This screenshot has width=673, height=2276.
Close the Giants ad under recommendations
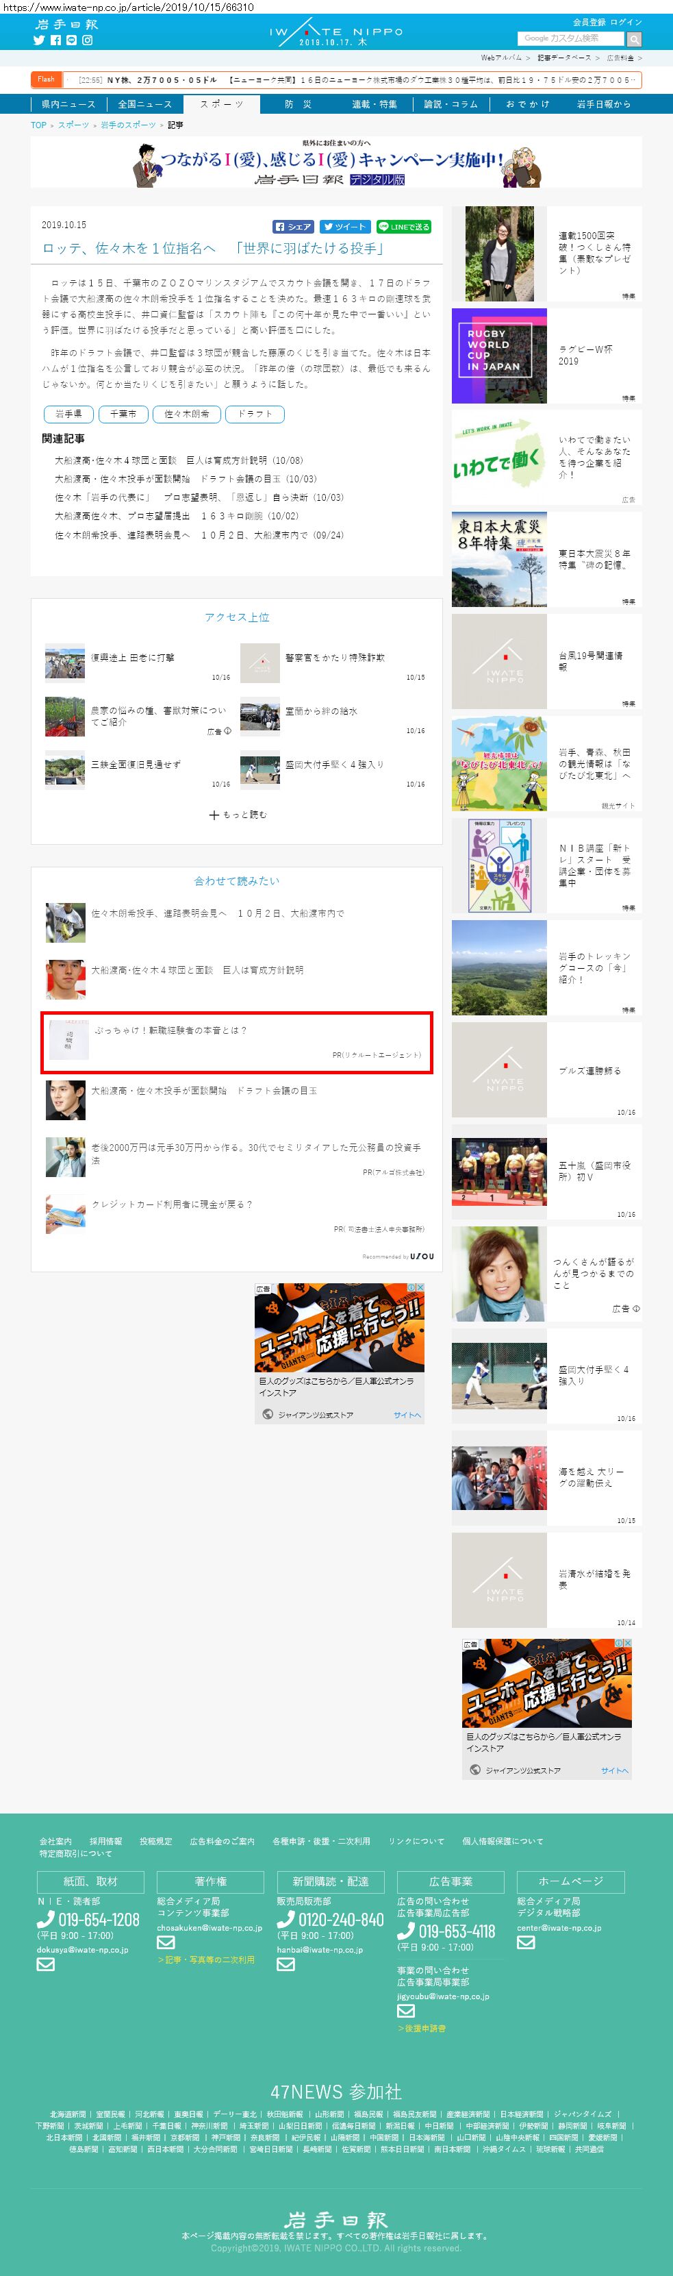[420, 1288]
